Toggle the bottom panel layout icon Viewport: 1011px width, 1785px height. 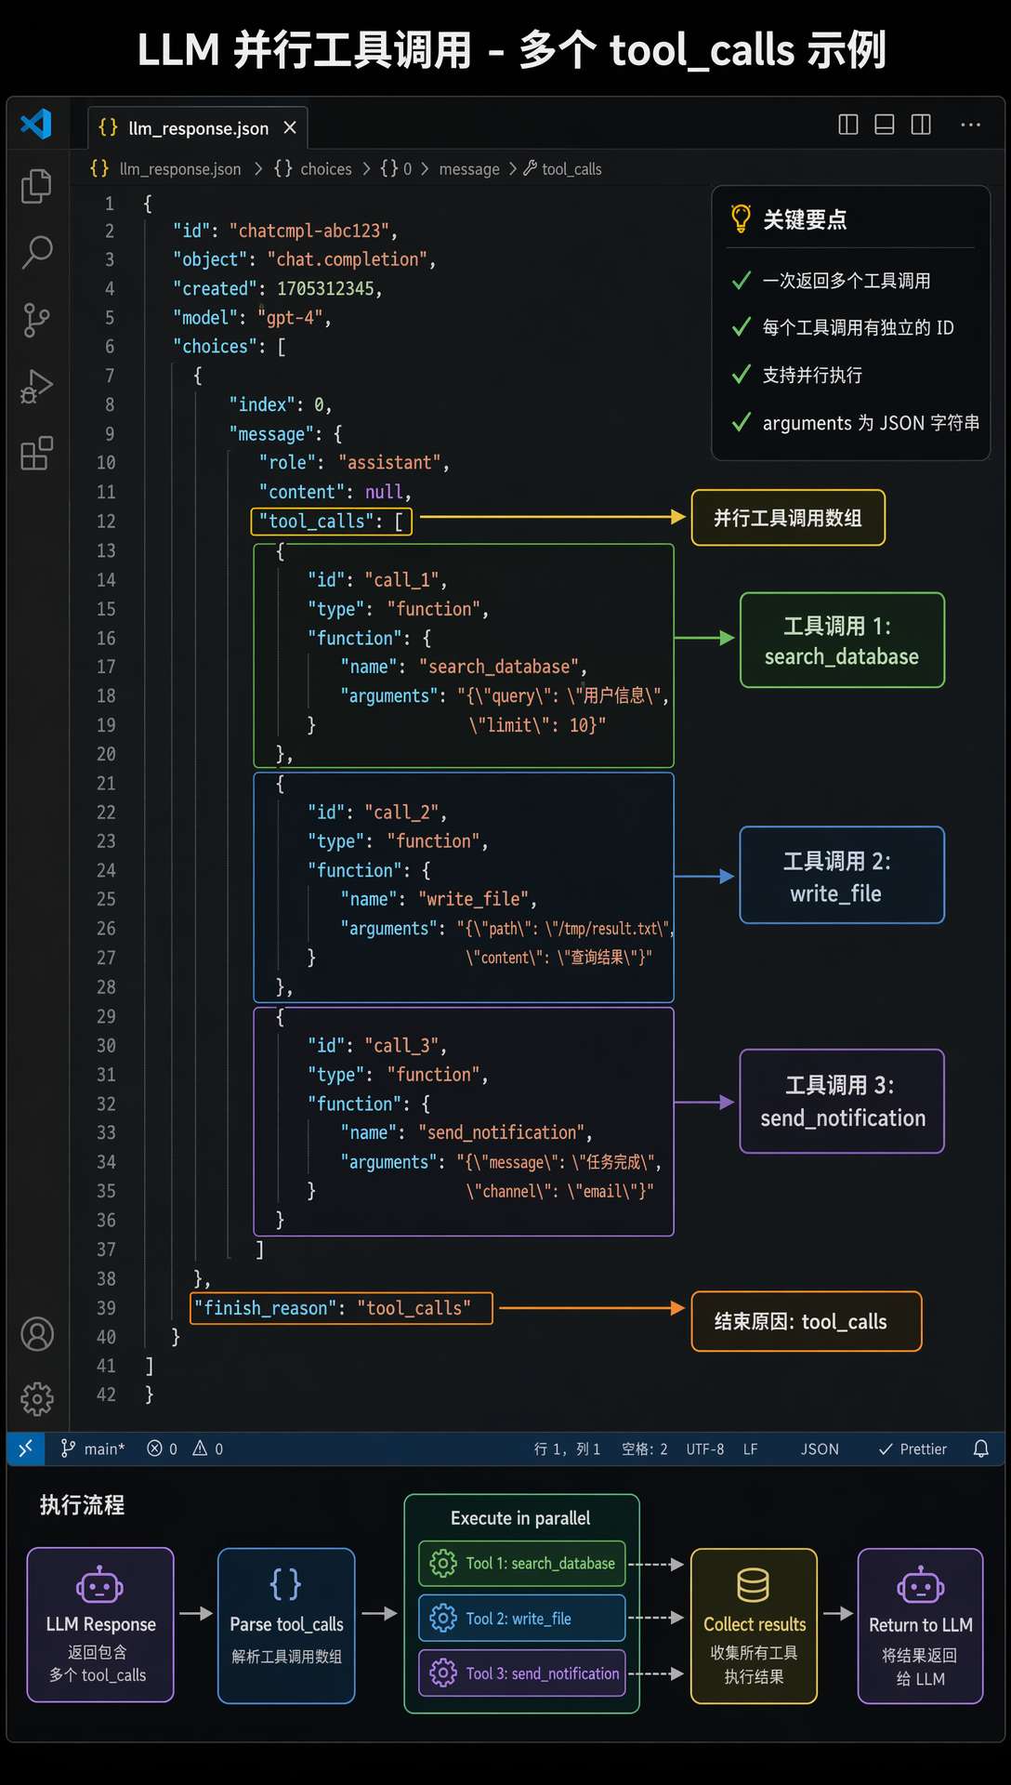885,125
